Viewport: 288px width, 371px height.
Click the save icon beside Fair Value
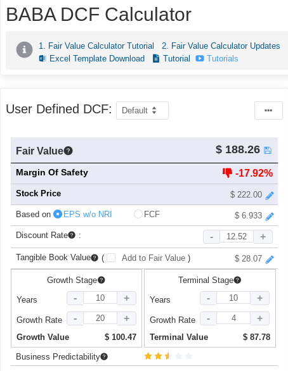tap(268, 150)
